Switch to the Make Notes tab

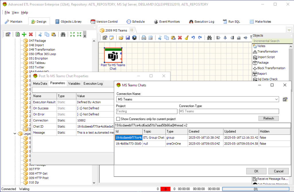tap(260, 22)
